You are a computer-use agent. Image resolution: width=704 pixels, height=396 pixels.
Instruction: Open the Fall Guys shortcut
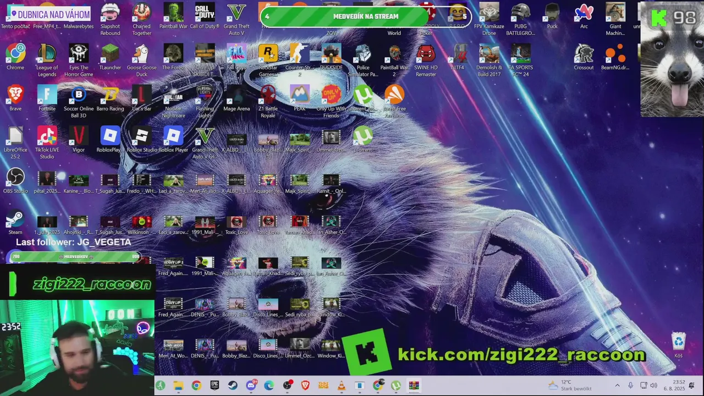click(x=237, y=57)
